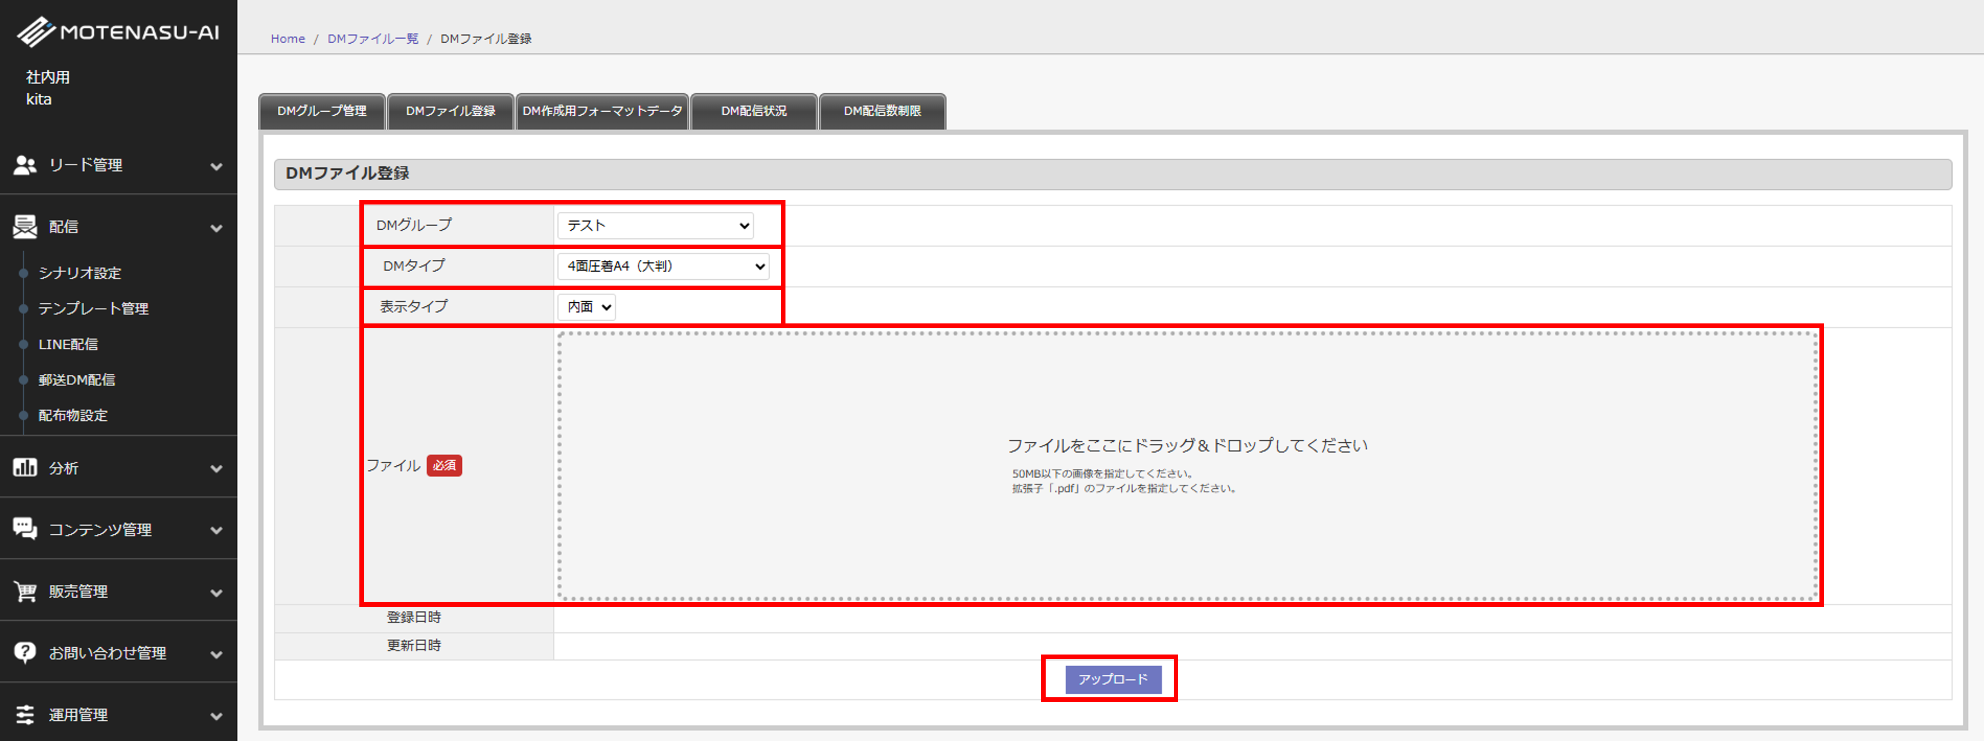Click the お問い合わせ管理 question mark icon
The height and width of the screenshot is (741, 1984).
point(25,653)
